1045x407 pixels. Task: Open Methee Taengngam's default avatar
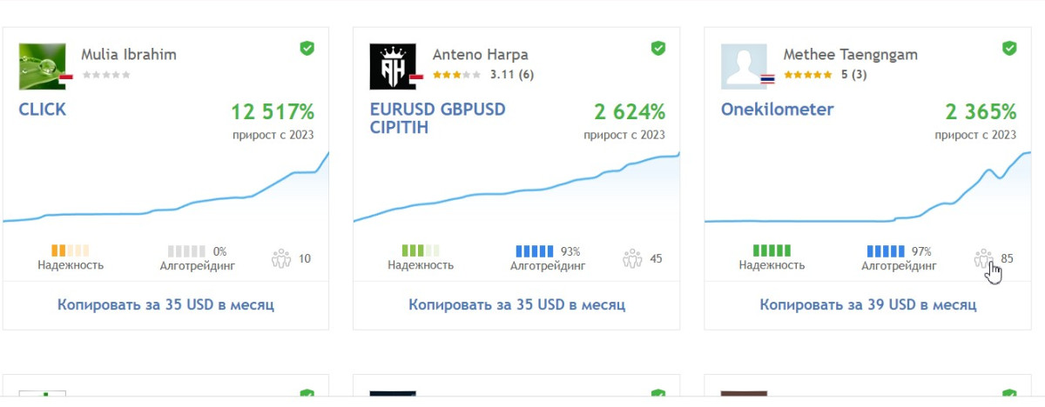click(x=744, y=67)
